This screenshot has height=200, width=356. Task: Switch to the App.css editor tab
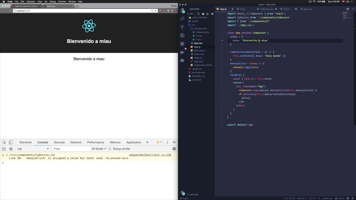[x=308, y=9]
